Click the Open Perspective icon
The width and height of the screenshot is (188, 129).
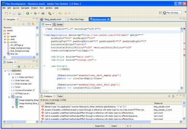[160, 13]
